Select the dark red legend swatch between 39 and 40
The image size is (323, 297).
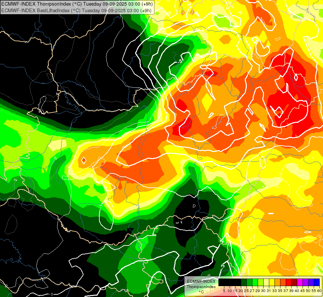(x=294, y=282)
